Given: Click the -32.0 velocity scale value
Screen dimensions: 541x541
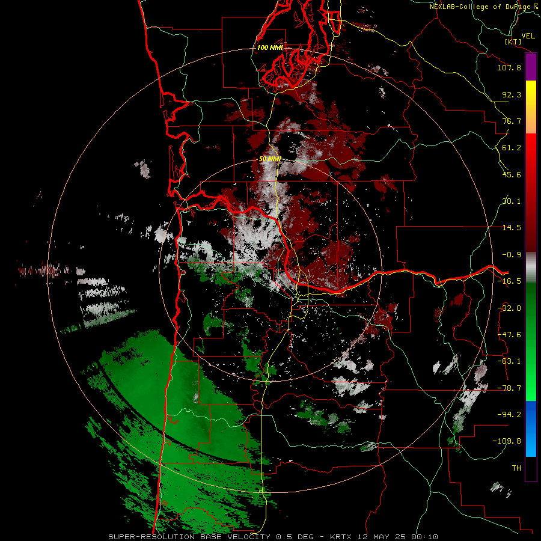Looking at the screenshot, I should click(509, 308).
